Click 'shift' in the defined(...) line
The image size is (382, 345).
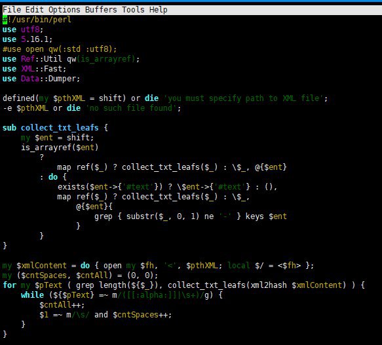pyautogui.click(x=110, y=98)
